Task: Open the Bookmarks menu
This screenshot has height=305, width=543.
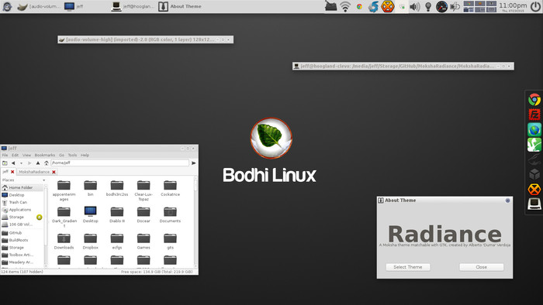Action: [45, 155]
